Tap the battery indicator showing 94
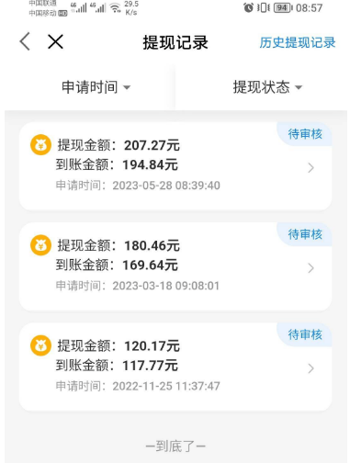 (x=283, y=7)
